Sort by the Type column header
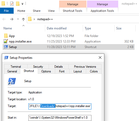This screenshot has width=139, height=121. (88, 28)
